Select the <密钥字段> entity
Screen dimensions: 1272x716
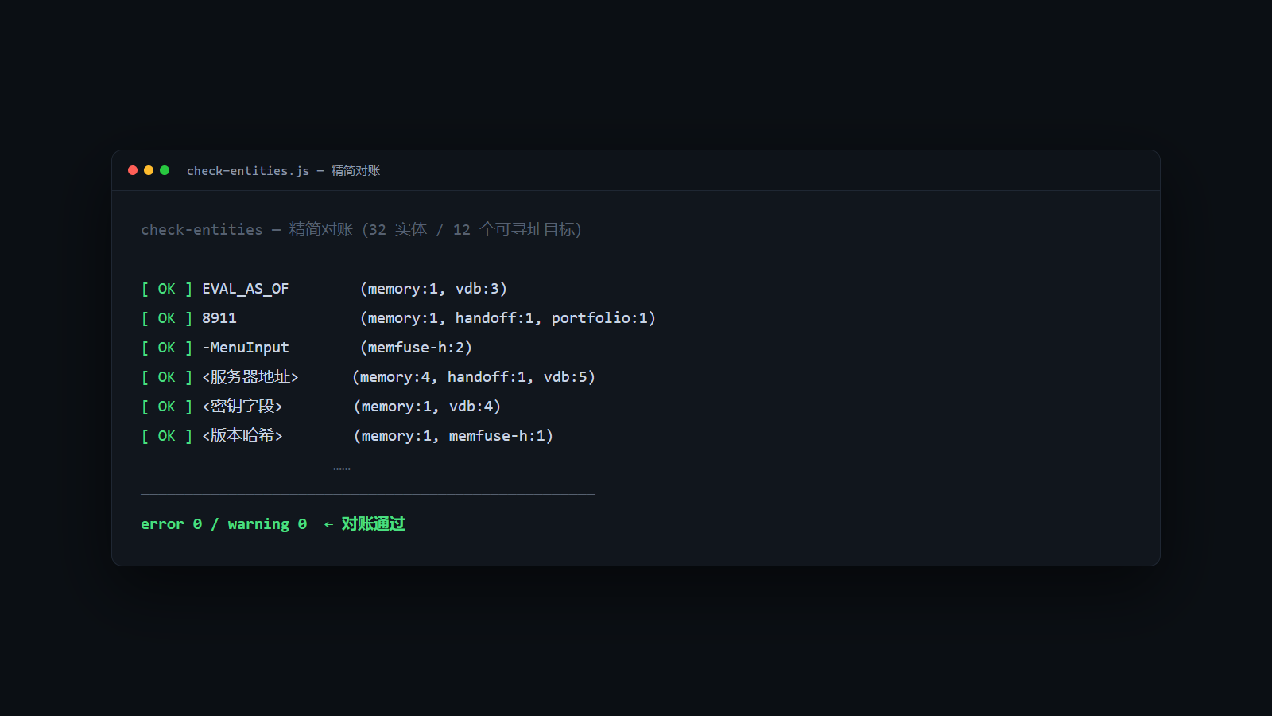242,407
